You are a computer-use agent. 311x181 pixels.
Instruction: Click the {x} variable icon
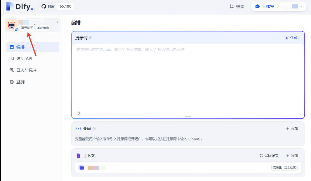79,129
